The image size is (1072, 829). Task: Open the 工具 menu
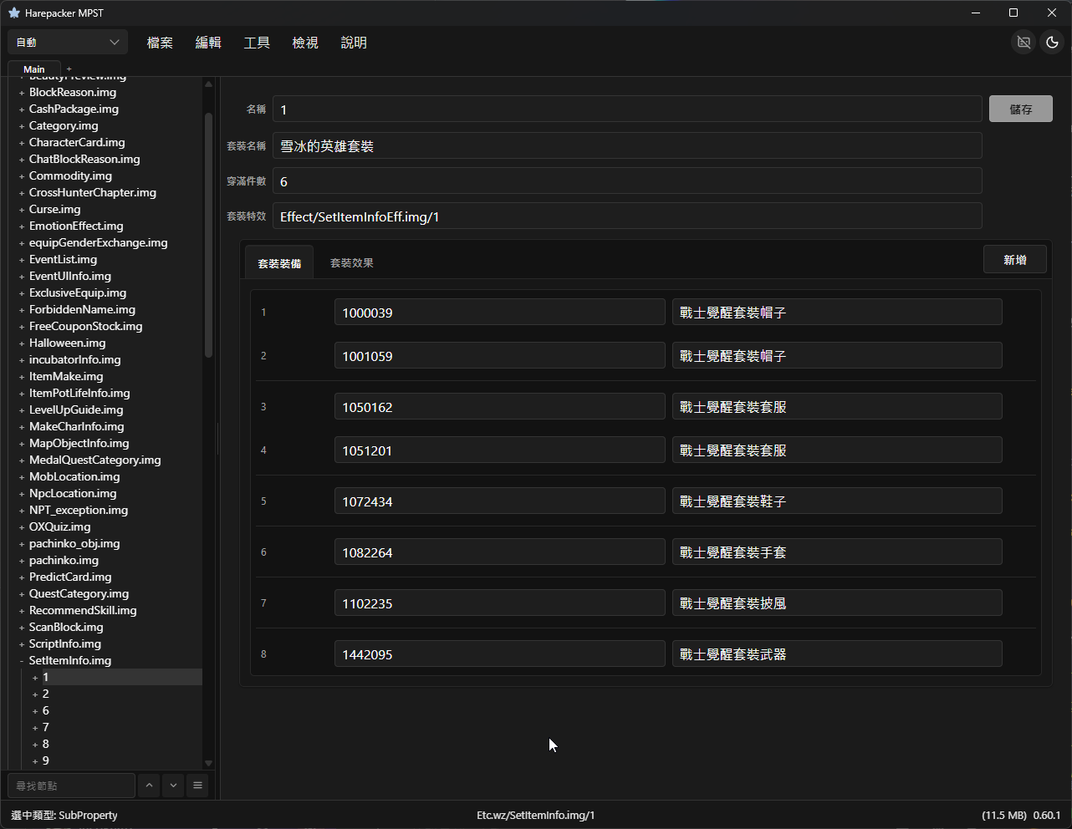pyautogui.click(x=257, y=43)
